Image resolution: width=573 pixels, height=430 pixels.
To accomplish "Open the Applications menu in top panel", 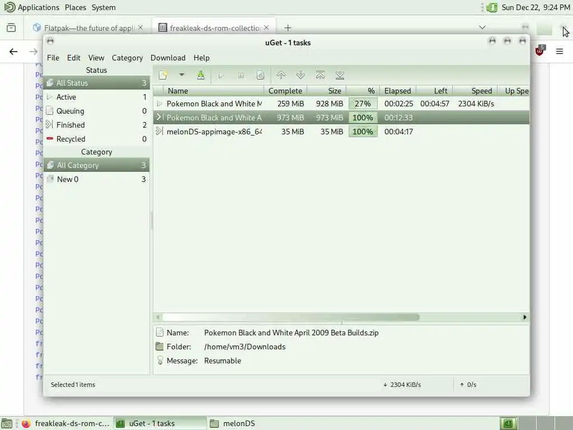I will tap(32, 7).
